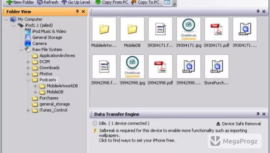270x153 pixels.
Task: Refresh the file listing
Action: pos(48,2)
